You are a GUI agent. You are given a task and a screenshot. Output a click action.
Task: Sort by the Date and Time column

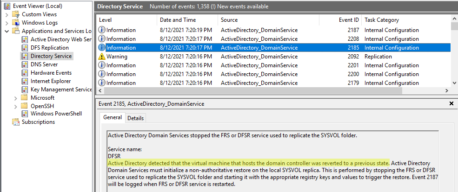click(x=187, y=20)
